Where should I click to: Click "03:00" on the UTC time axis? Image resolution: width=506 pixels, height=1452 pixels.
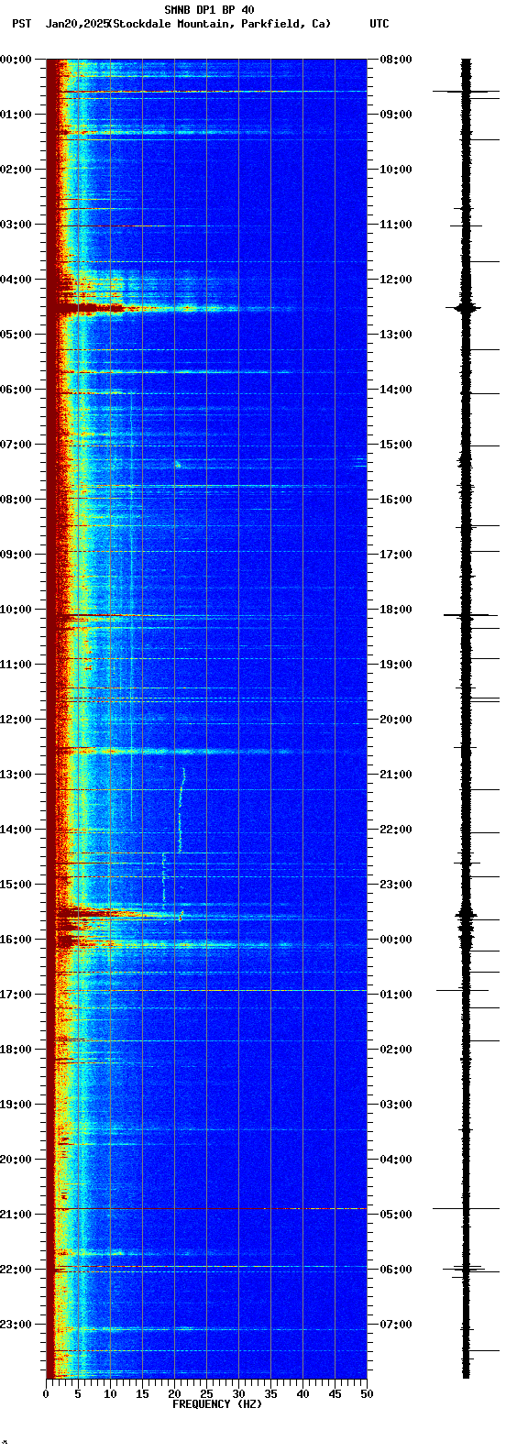396,1105
